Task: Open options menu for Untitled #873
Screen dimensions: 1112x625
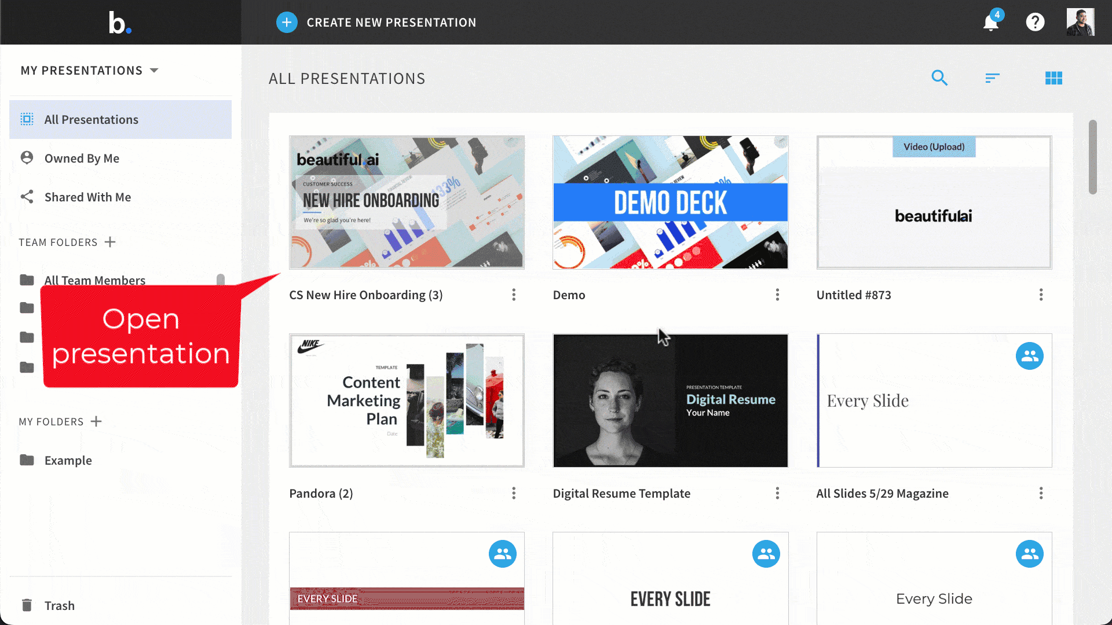Action: pos(1041,295)
